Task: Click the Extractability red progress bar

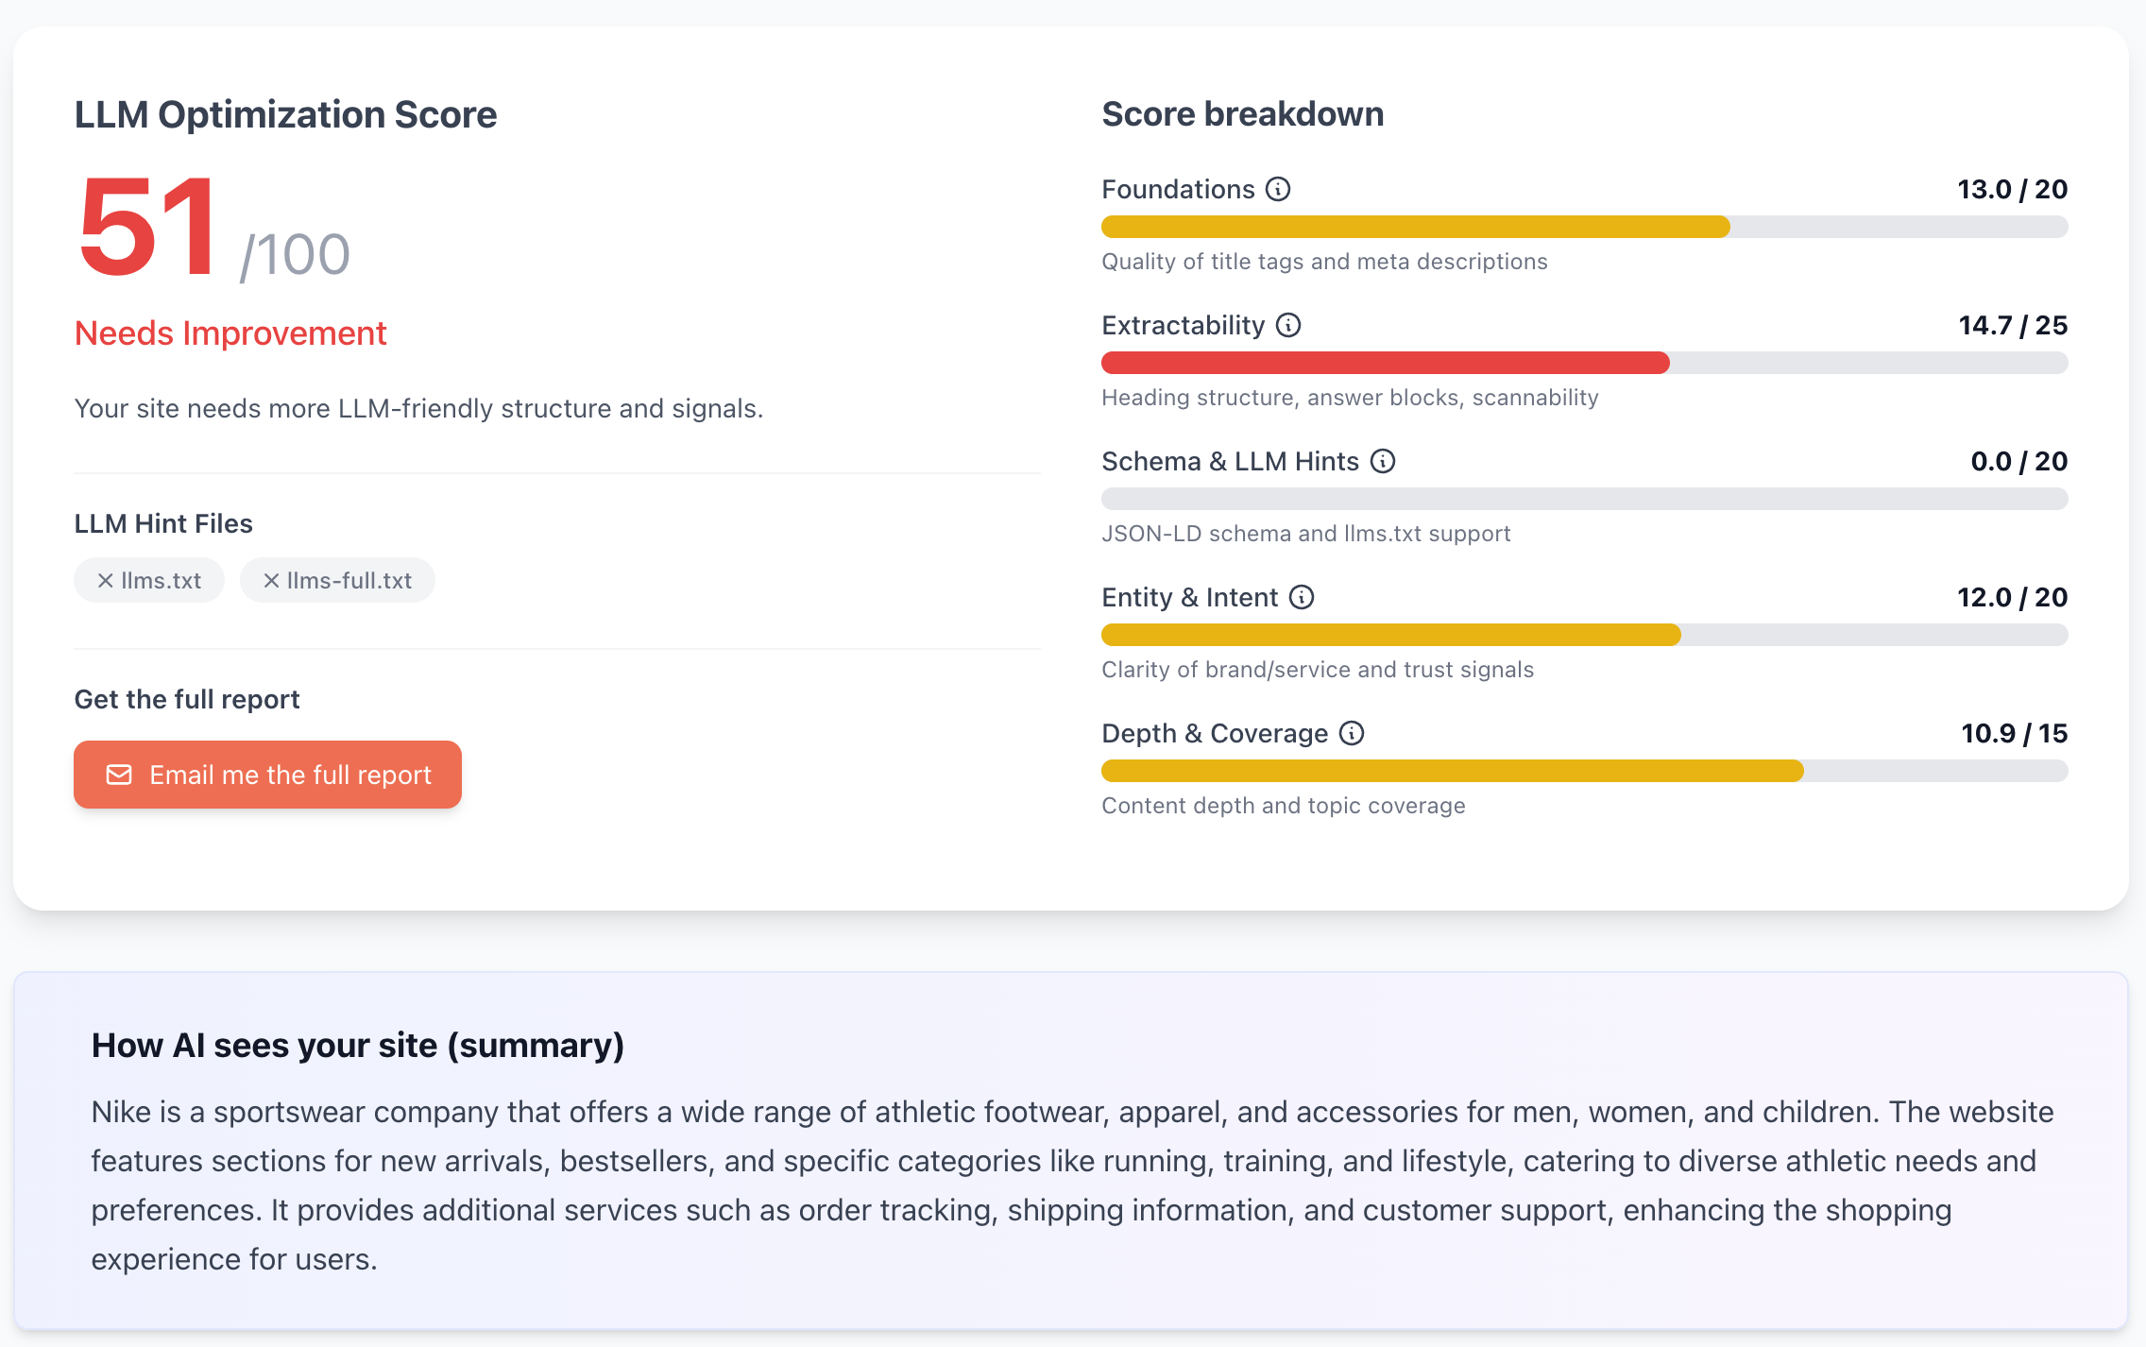Action: point(1384,363)
